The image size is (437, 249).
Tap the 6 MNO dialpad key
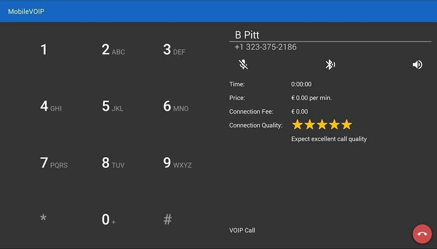pyautogui.click(x=176, y=106)
